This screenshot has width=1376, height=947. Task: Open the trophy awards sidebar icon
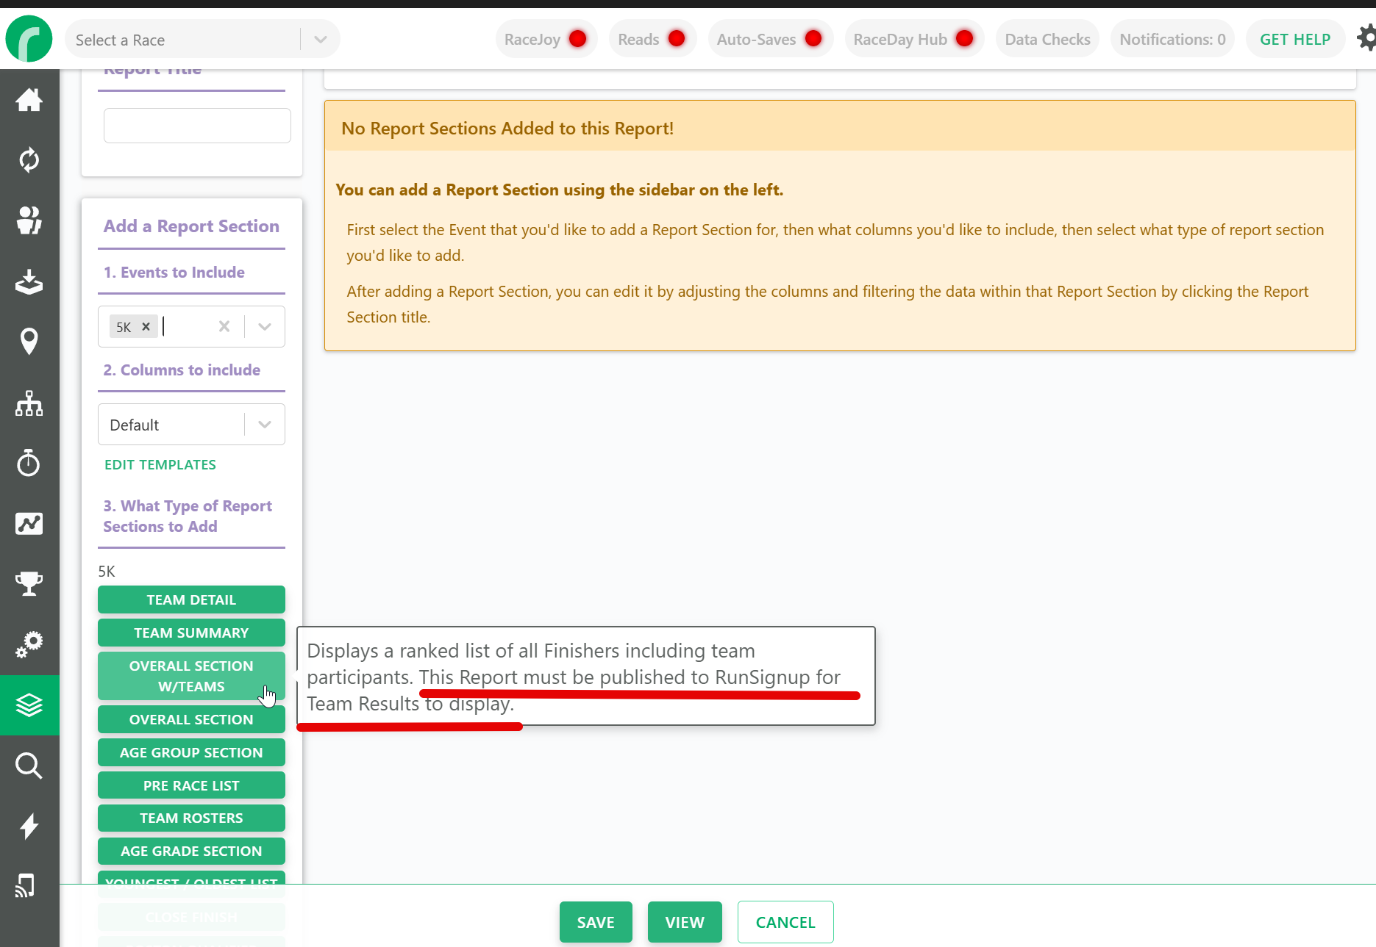pos(29,584)
